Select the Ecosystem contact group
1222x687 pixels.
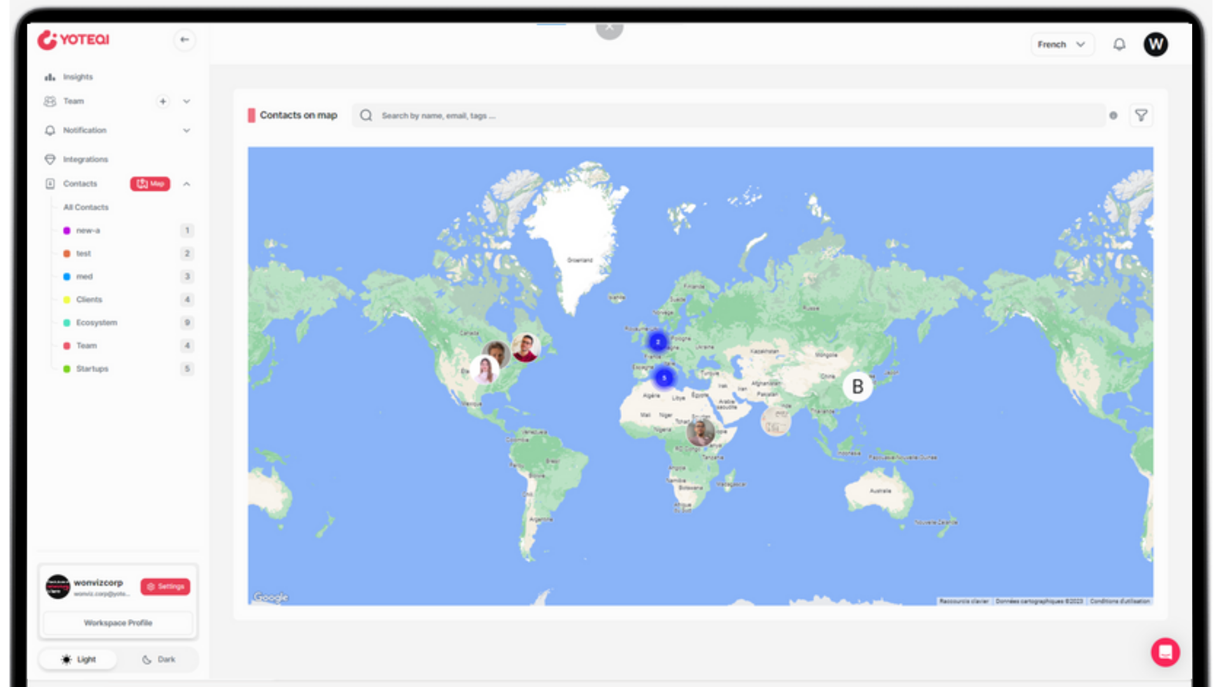tap(96, 323)
